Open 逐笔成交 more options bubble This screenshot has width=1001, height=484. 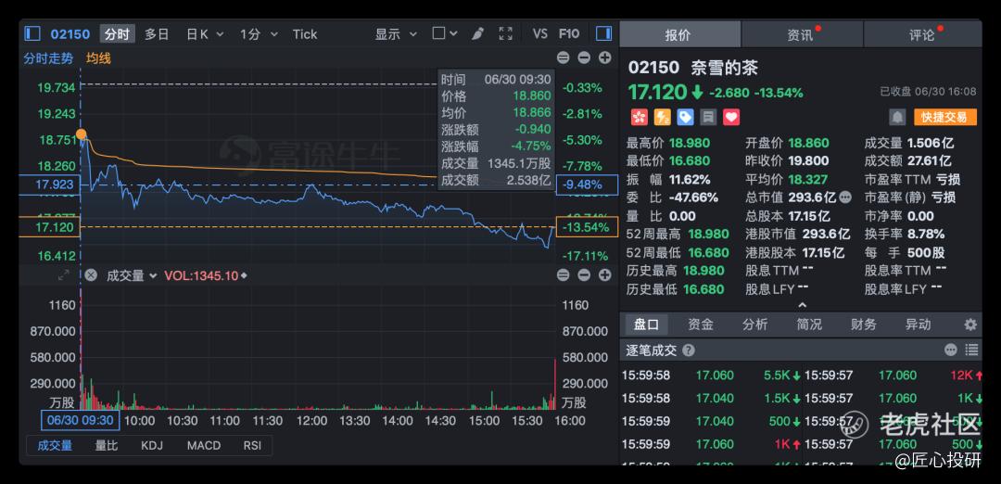(x=951, y=350)
